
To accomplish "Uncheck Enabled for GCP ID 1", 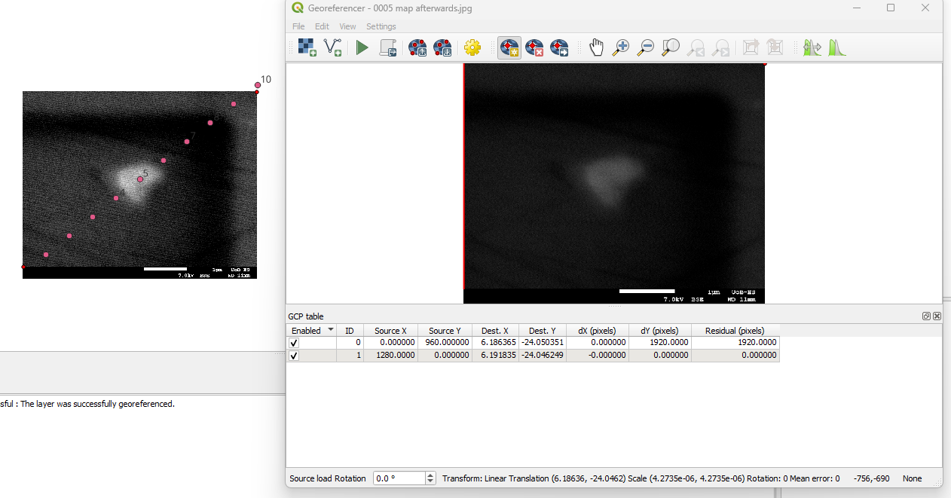I will point(294,356).
